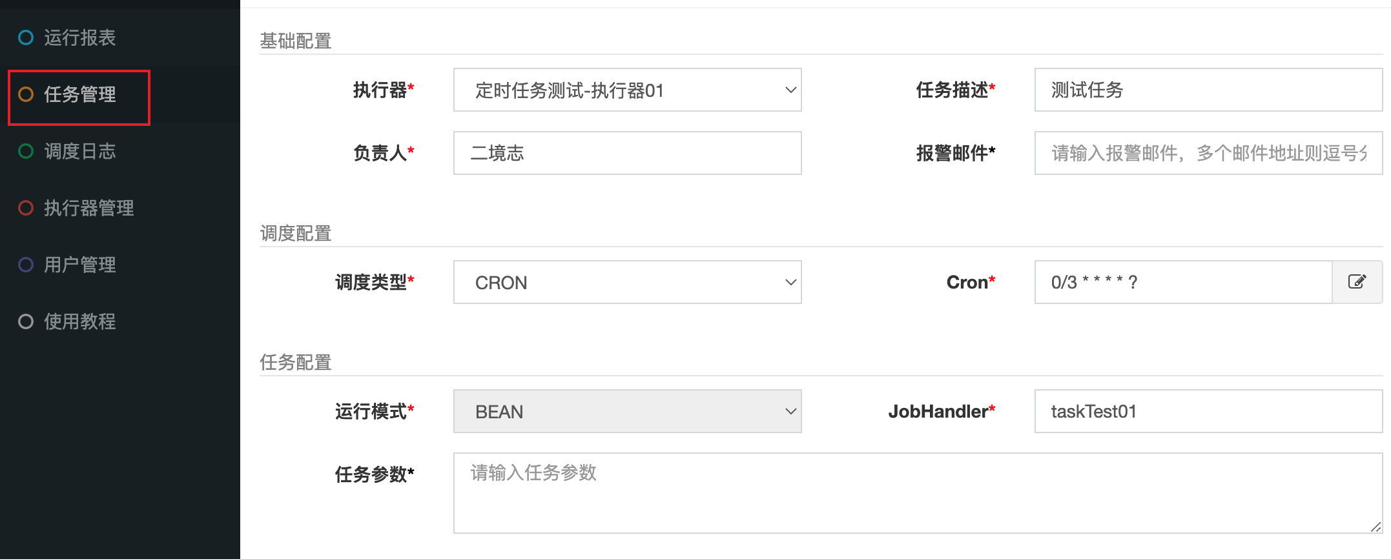This screenshot has width=1391, height=559.
Task: Click the orange circle icon beside 任务管理
Action: point(26,95)
